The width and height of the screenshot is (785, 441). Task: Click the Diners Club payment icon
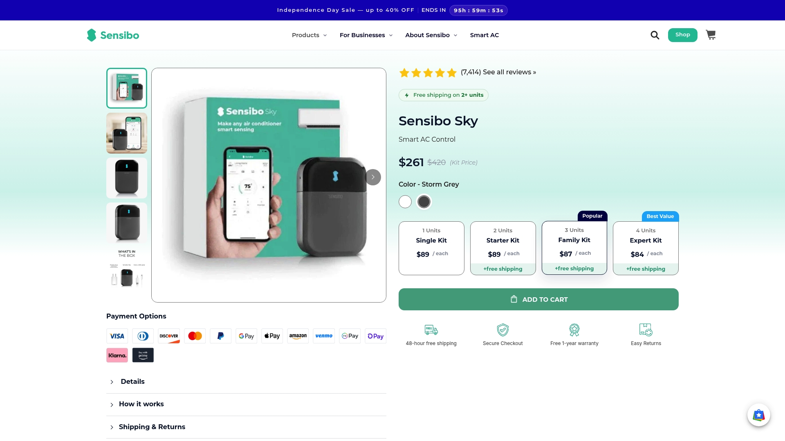click(x=143, y=336)
